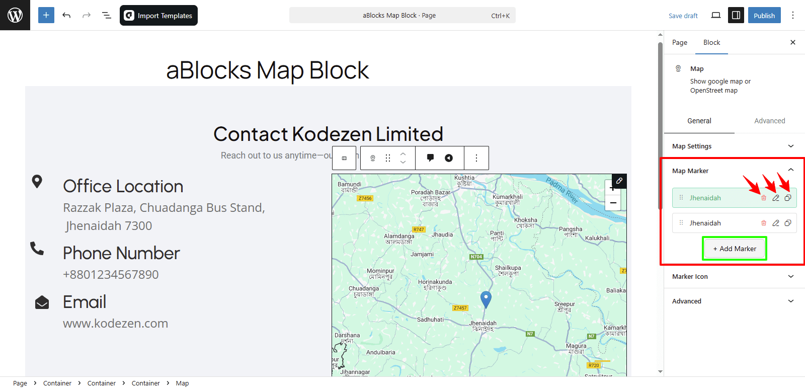The height and width of the screenshot is (389, 805).
Task: Click the +8801234567890 phone text
Action: pos(111,274)
